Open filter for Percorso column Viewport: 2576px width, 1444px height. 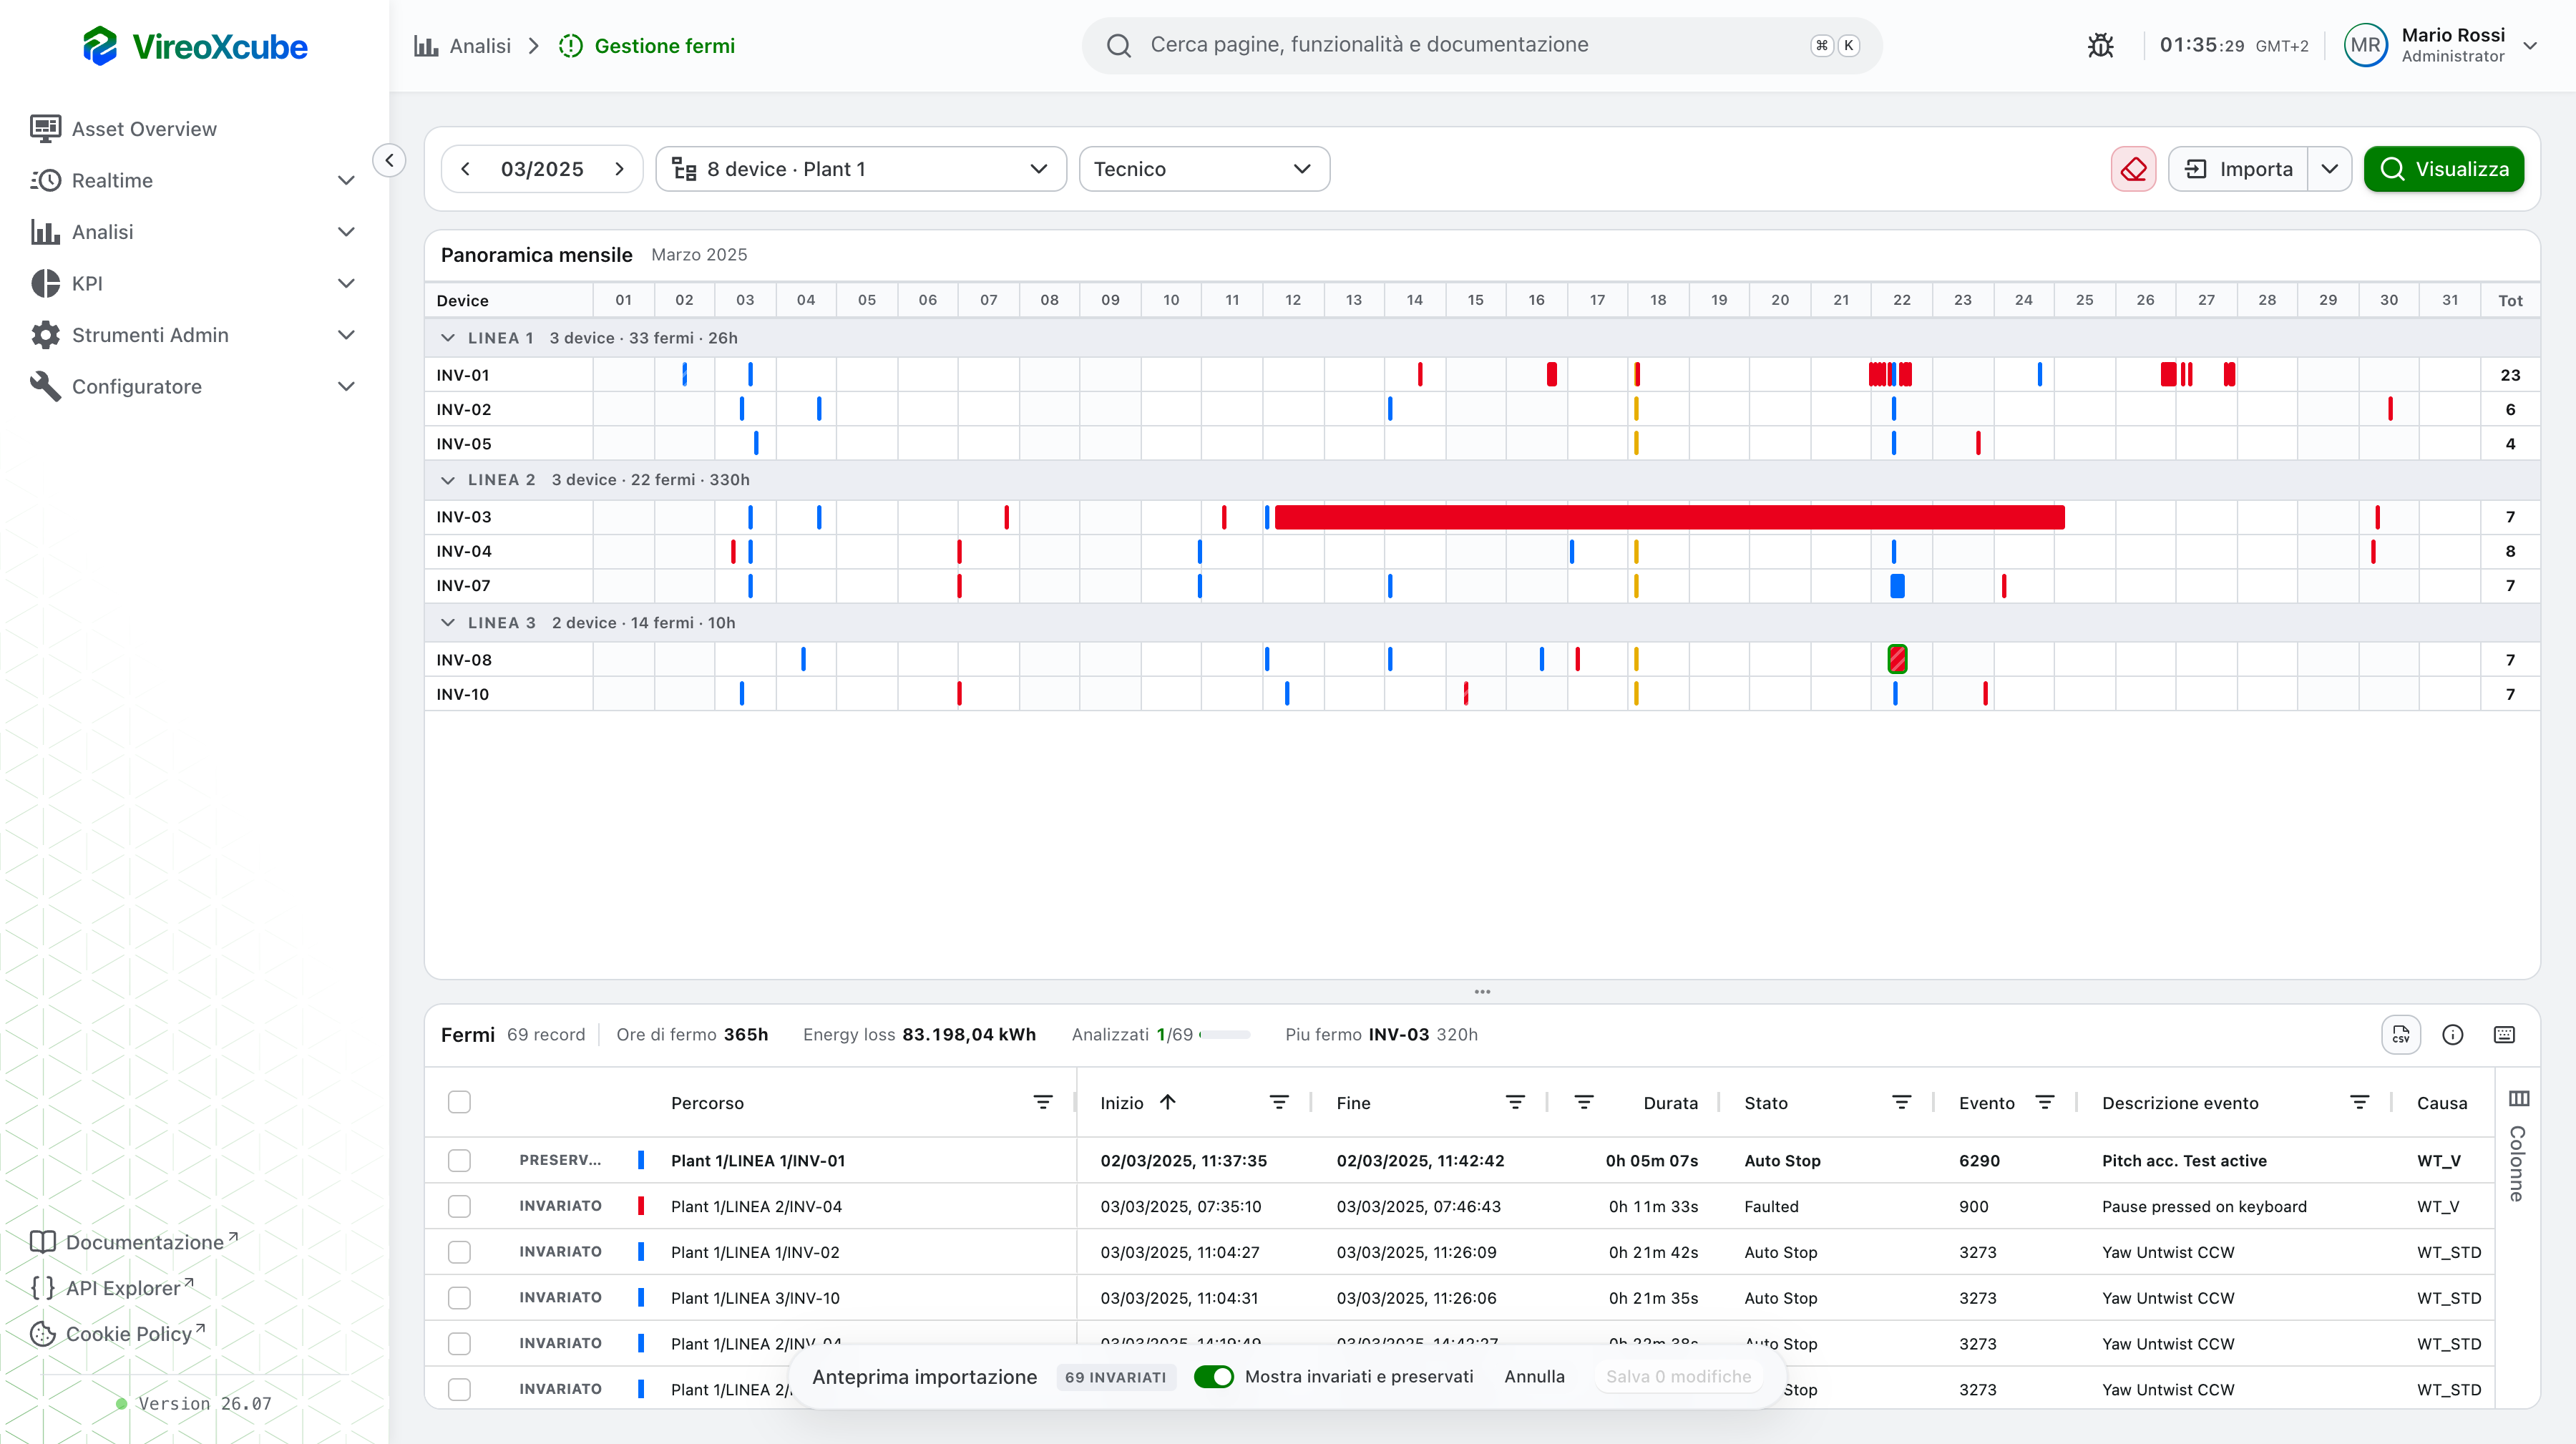(x=1043, y=1102)
